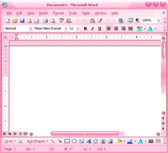
Task: Insert a hyperlink with globe icon
Action: (x=121, y=21)
